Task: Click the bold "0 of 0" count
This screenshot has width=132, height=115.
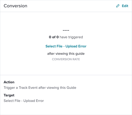Action: click(x=54, y=37)
